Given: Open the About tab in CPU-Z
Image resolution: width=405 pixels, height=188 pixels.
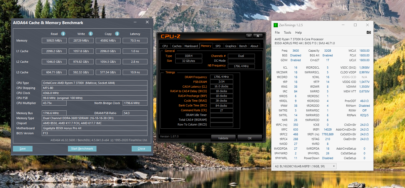Looking at the screenshot, I should click(x=254, y=46).
